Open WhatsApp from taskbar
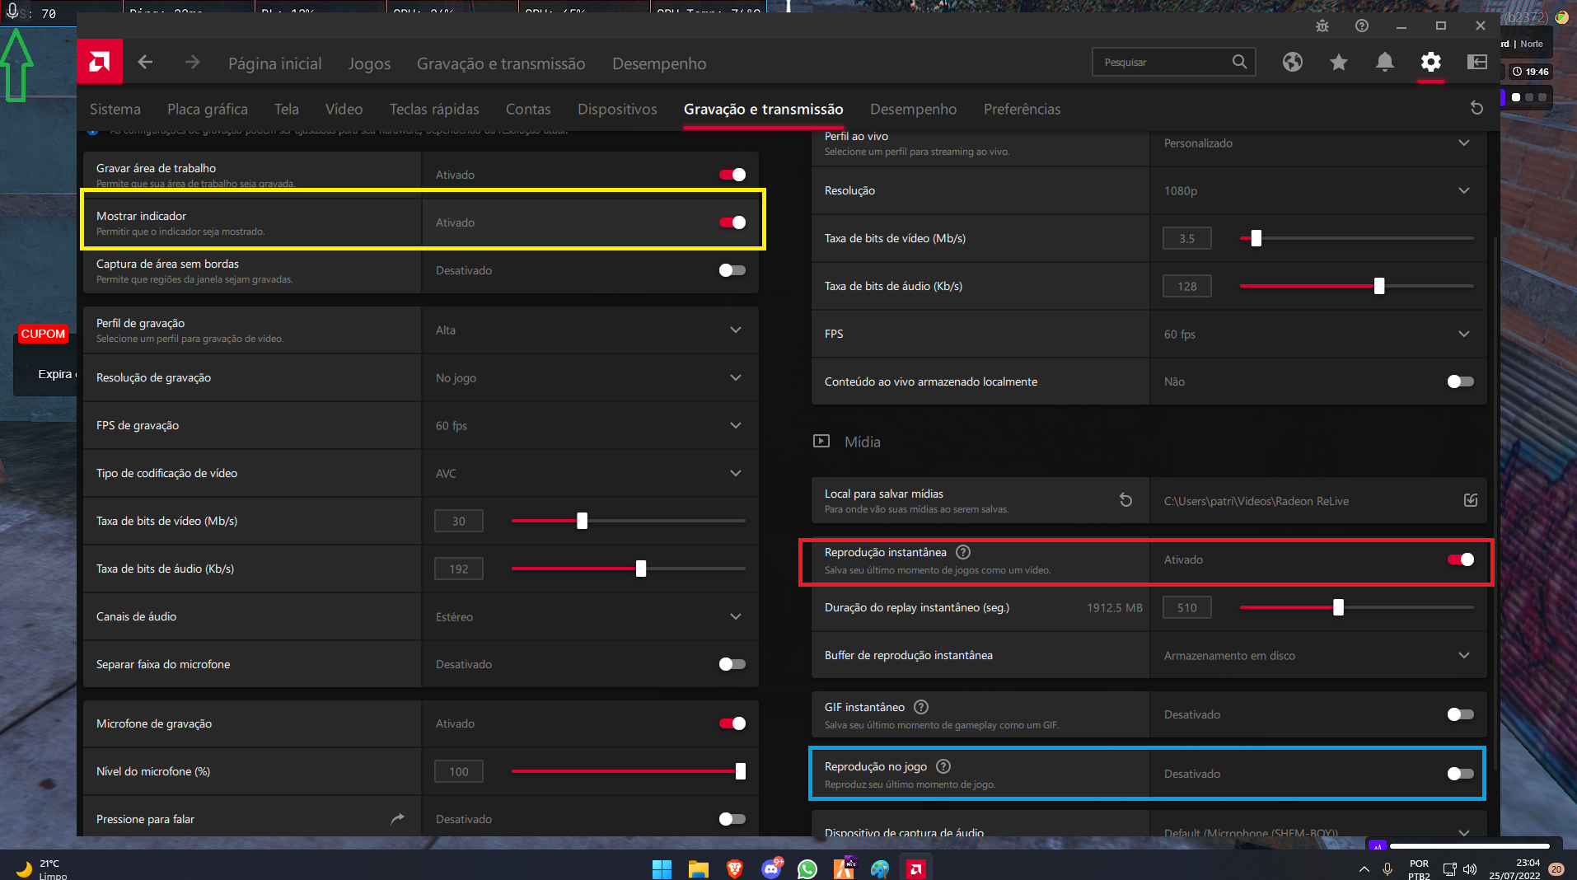1577x880 pixels. tap(807, 868)
